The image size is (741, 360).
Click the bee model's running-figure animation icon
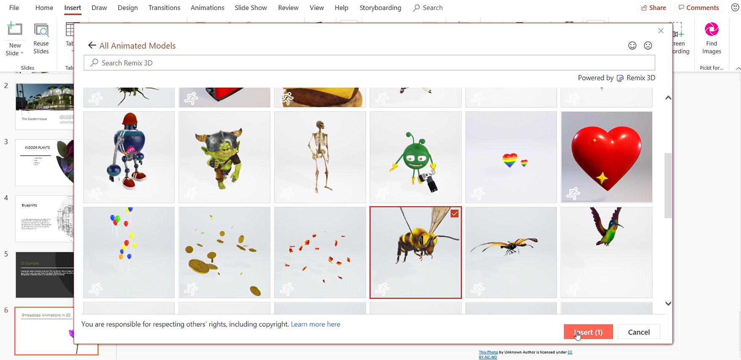pos(382,289)
